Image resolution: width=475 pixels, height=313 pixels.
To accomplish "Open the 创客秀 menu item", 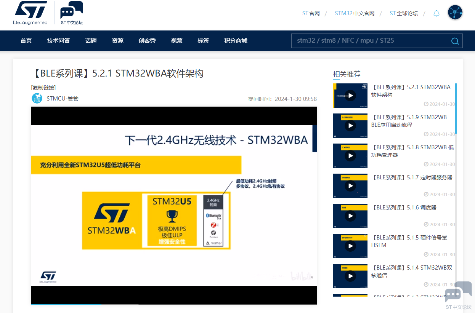I will (147, 41).
